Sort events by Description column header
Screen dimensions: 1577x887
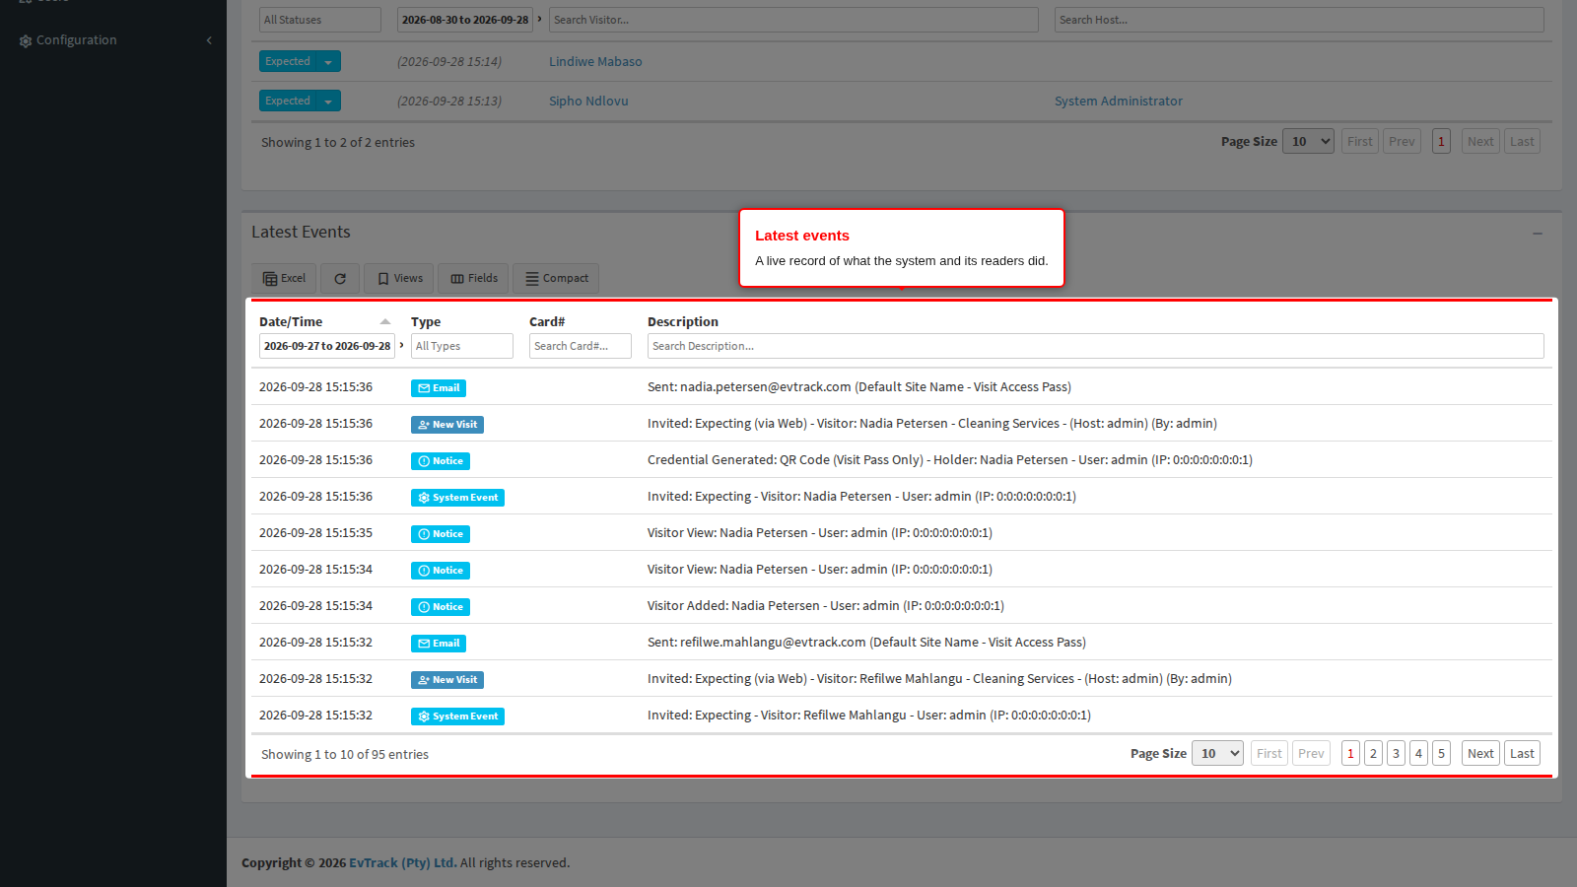(x=683, y=321)
